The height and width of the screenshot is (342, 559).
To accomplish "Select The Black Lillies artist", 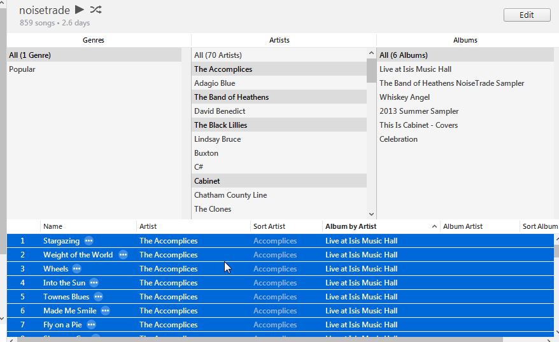I will pyautogui.click(x=279, y=125).
